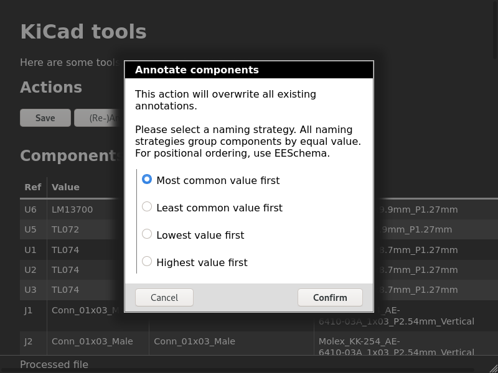Image resolution: width=498 pixels, height=373 pixels.
Task: Choose Least common value first radio button
Action: click(147, 207)
